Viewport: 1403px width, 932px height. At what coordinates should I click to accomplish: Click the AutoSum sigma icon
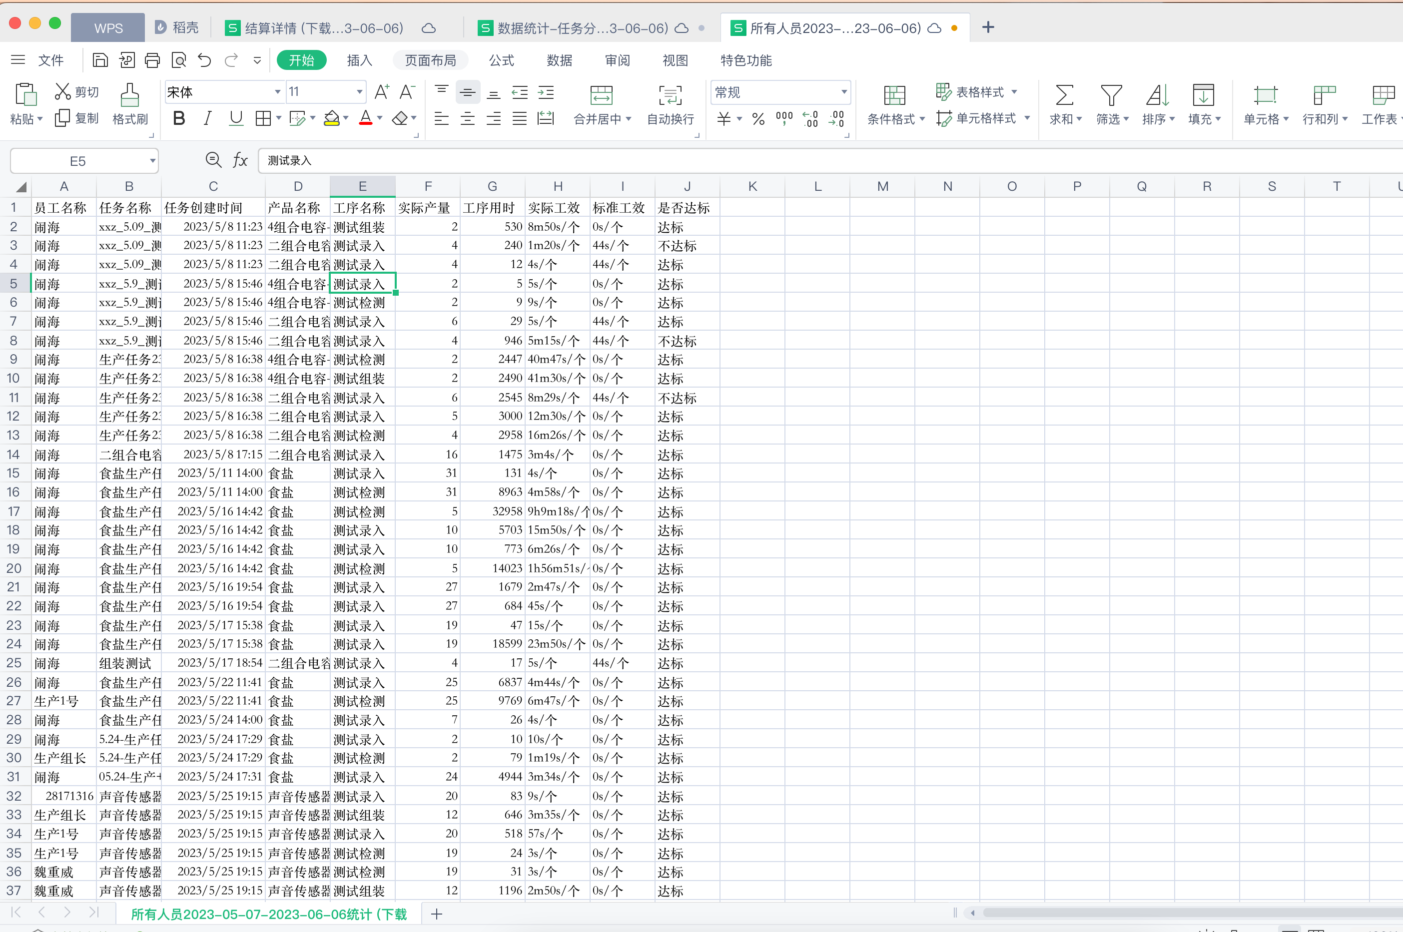pyautogui.click(x=1064, y=94)
